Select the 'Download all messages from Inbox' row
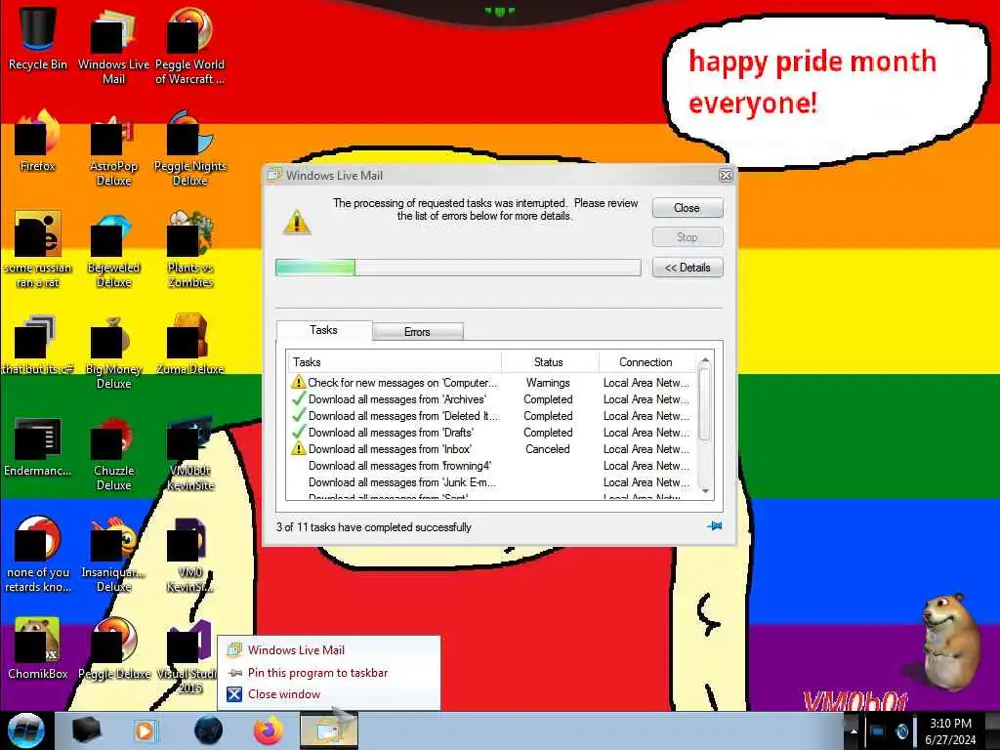The width and height of the screenshot is (1000, 750). pos(491,449)
